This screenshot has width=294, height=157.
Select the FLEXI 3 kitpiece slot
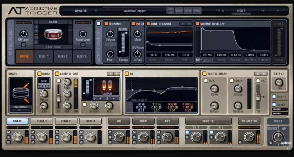[82, 56]
